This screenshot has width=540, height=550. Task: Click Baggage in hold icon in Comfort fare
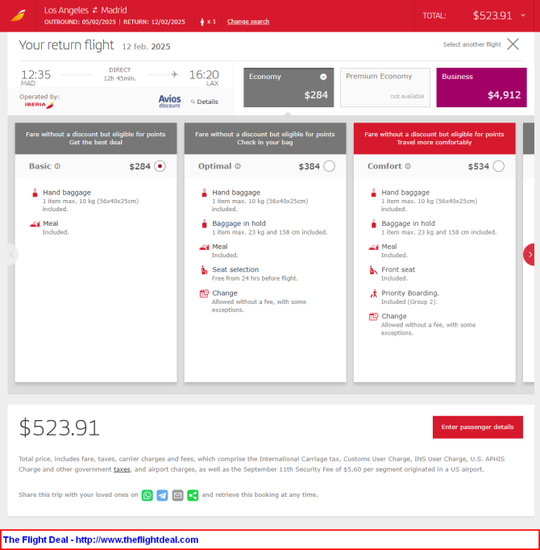[x=373, y=223]
